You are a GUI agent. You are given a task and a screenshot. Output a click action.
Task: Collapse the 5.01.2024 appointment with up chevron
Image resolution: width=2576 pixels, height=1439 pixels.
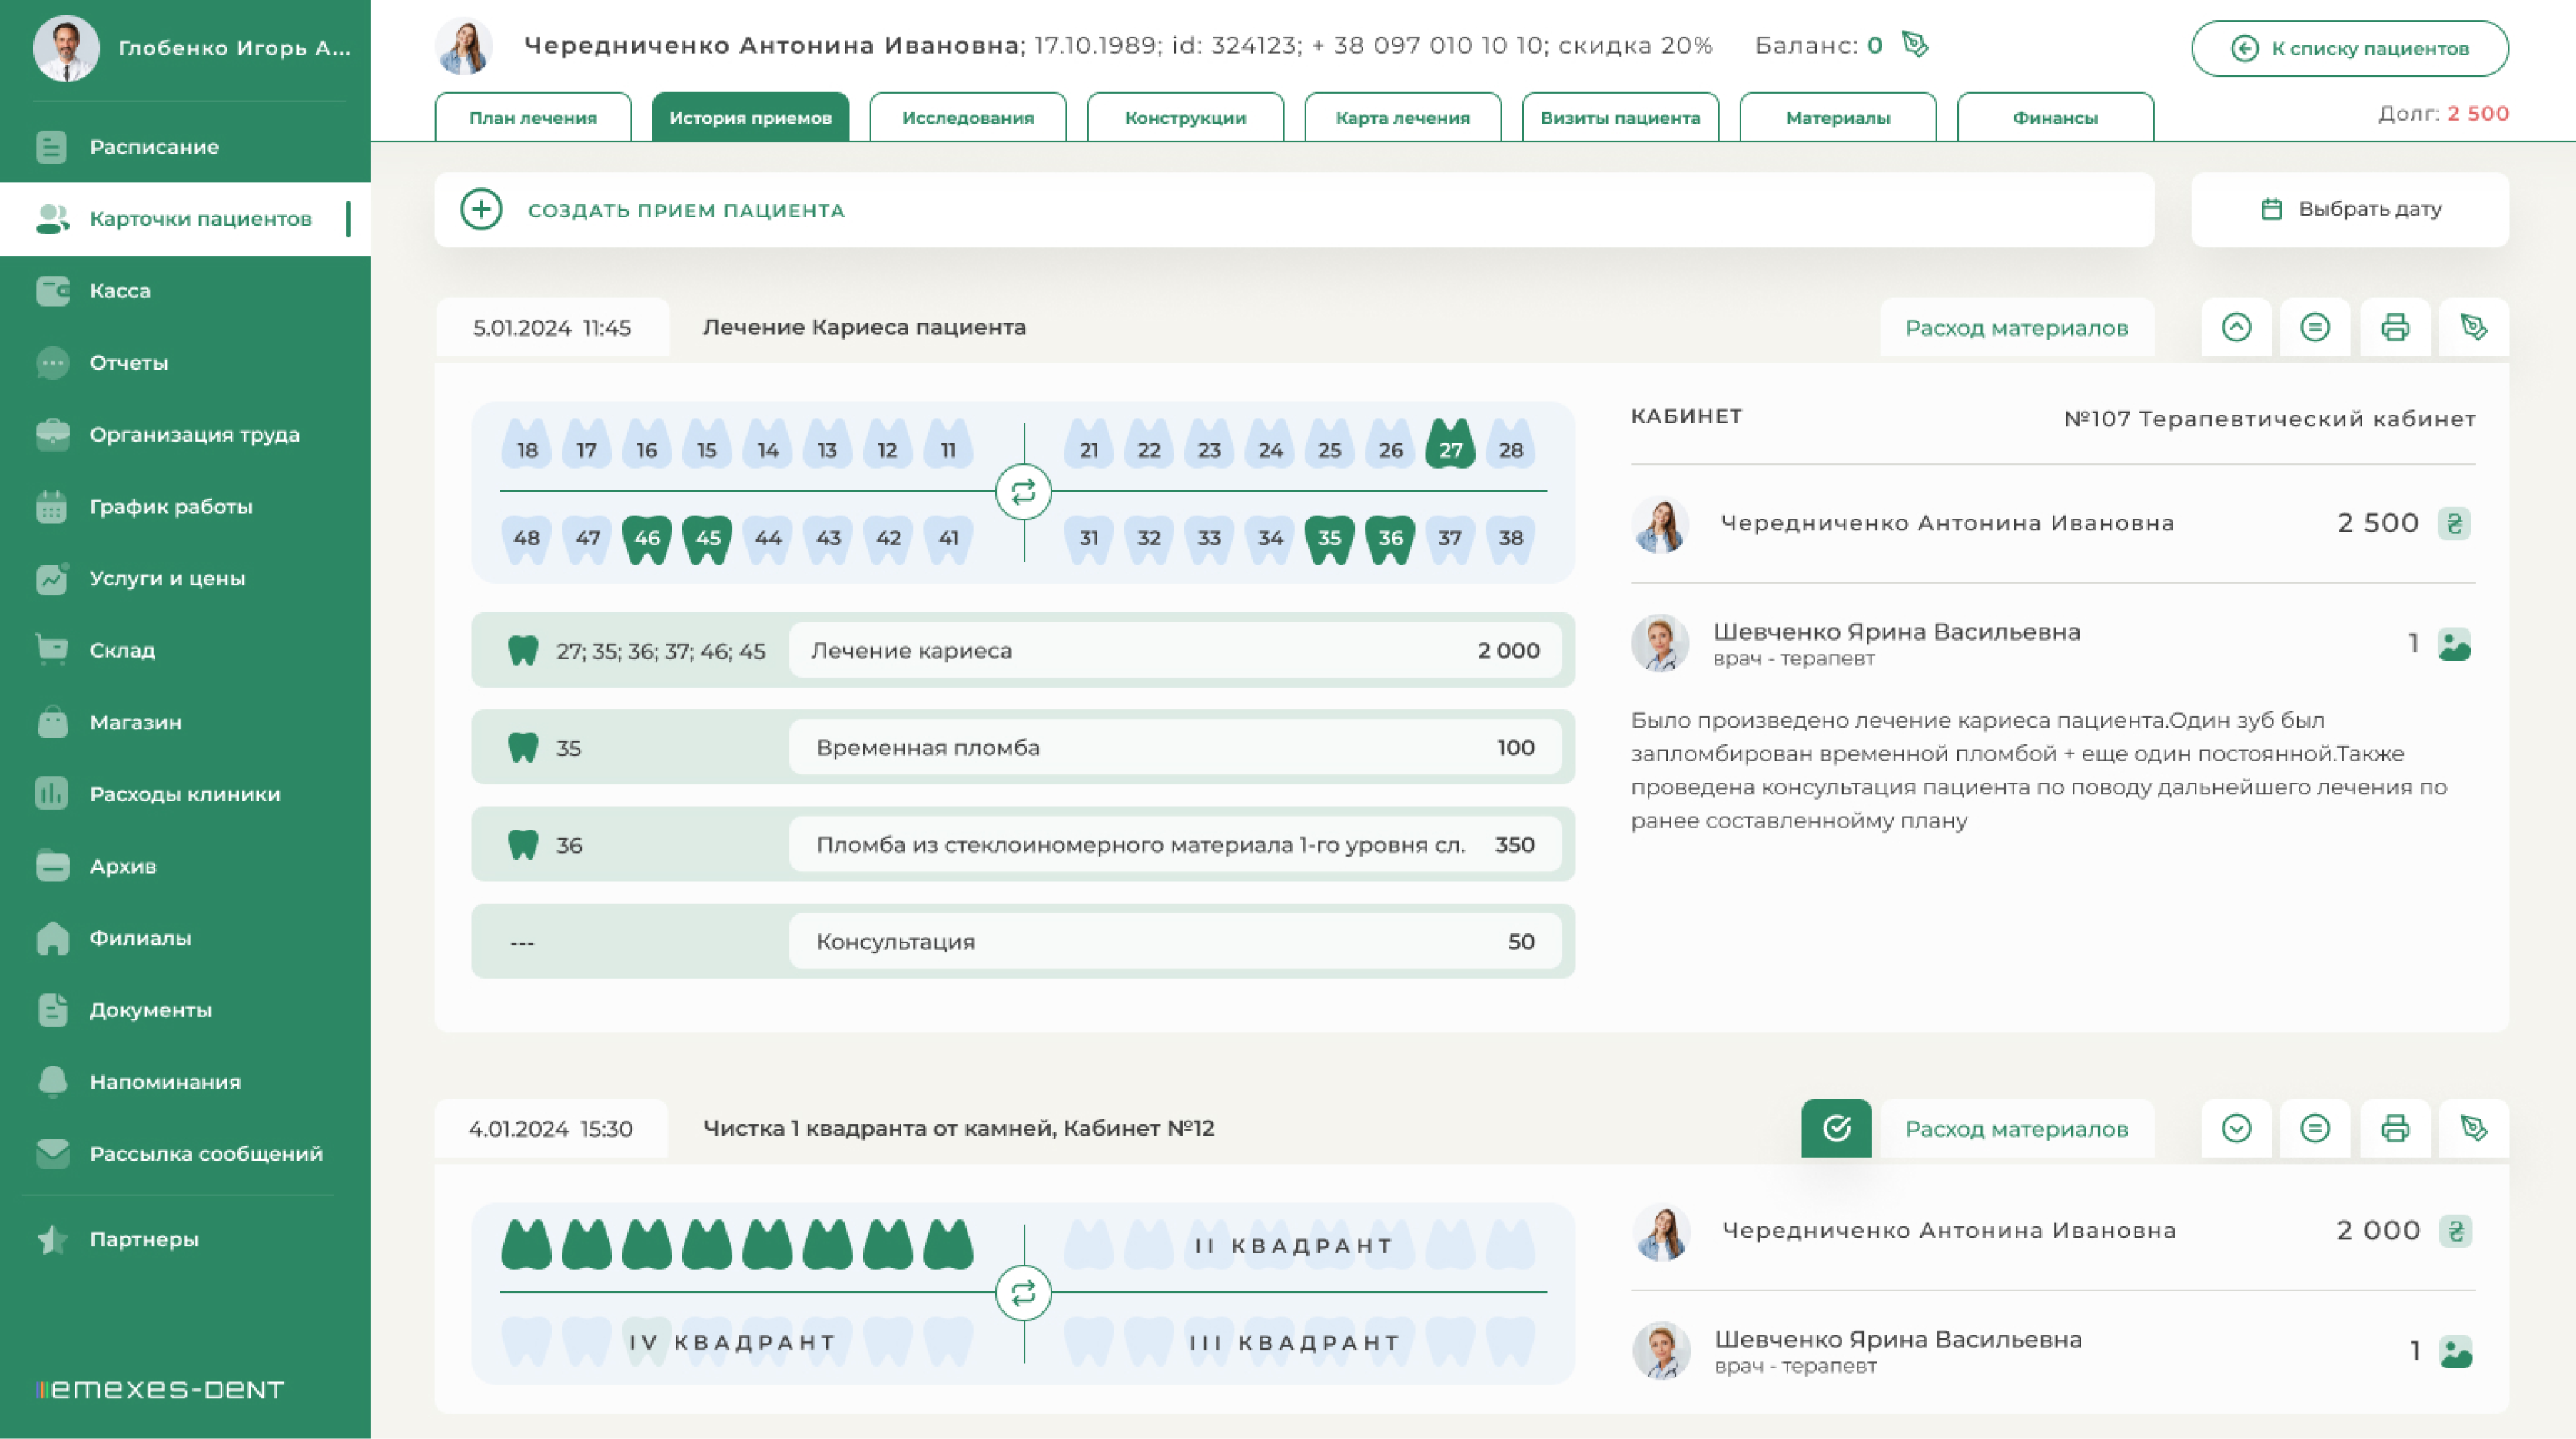(2236, 327)
